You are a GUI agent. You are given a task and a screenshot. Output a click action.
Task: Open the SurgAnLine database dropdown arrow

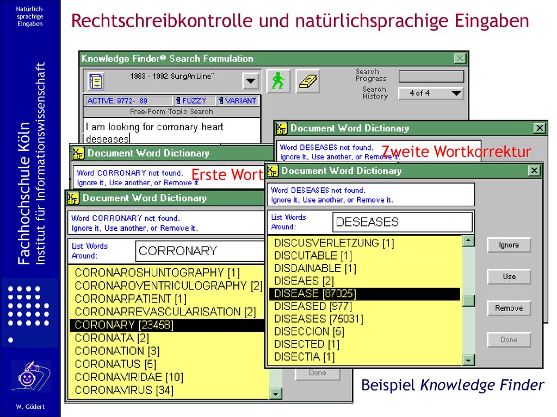251,81
